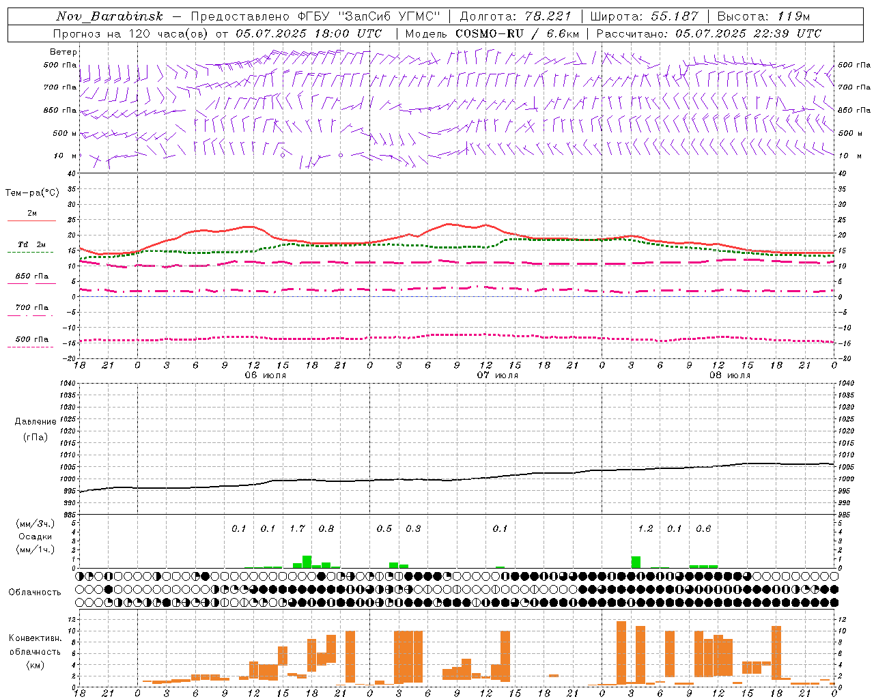Click the 'Ветер' wind panel label
874x699 pixels.
click(64, 52)
